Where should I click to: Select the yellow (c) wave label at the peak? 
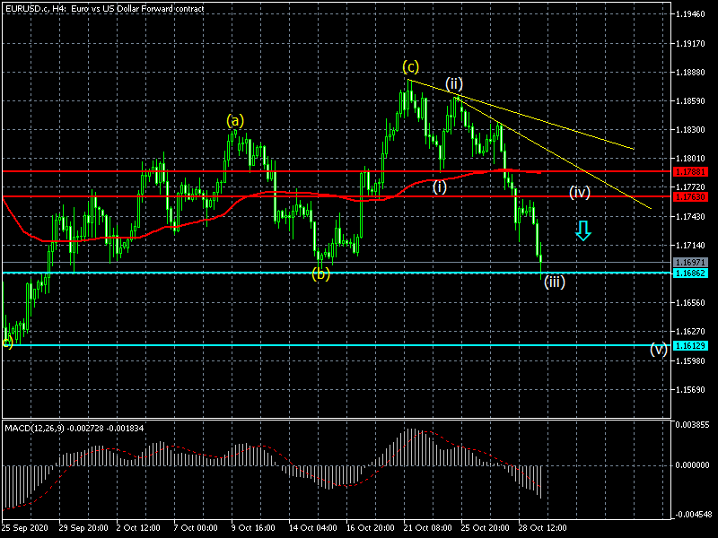tap(410, 67)
